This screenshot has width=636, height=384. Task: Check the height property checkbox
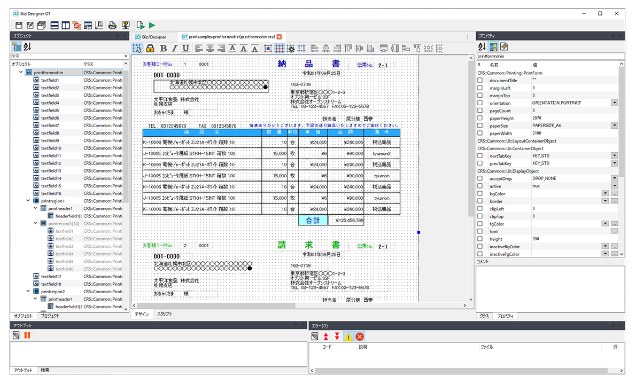coord(480,239)
